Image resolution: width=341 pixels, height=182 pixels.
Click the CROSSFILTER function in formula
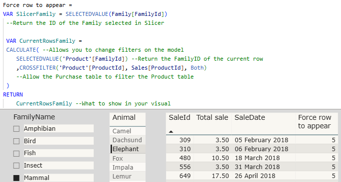[37, 68]
